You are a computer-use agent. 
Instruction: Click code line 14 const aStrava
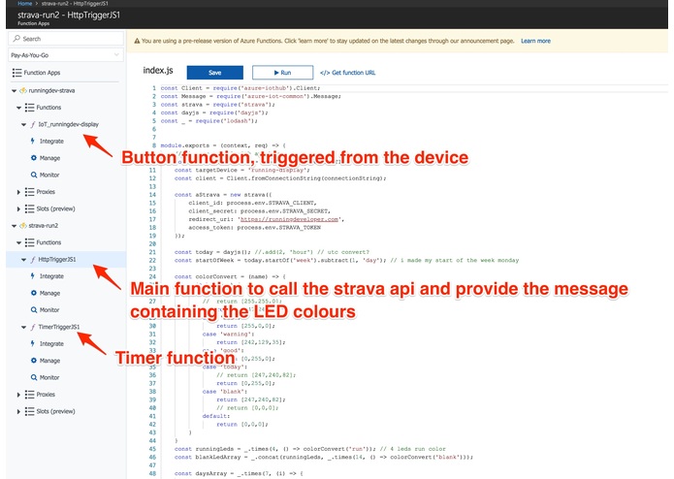tap(223, 195)
